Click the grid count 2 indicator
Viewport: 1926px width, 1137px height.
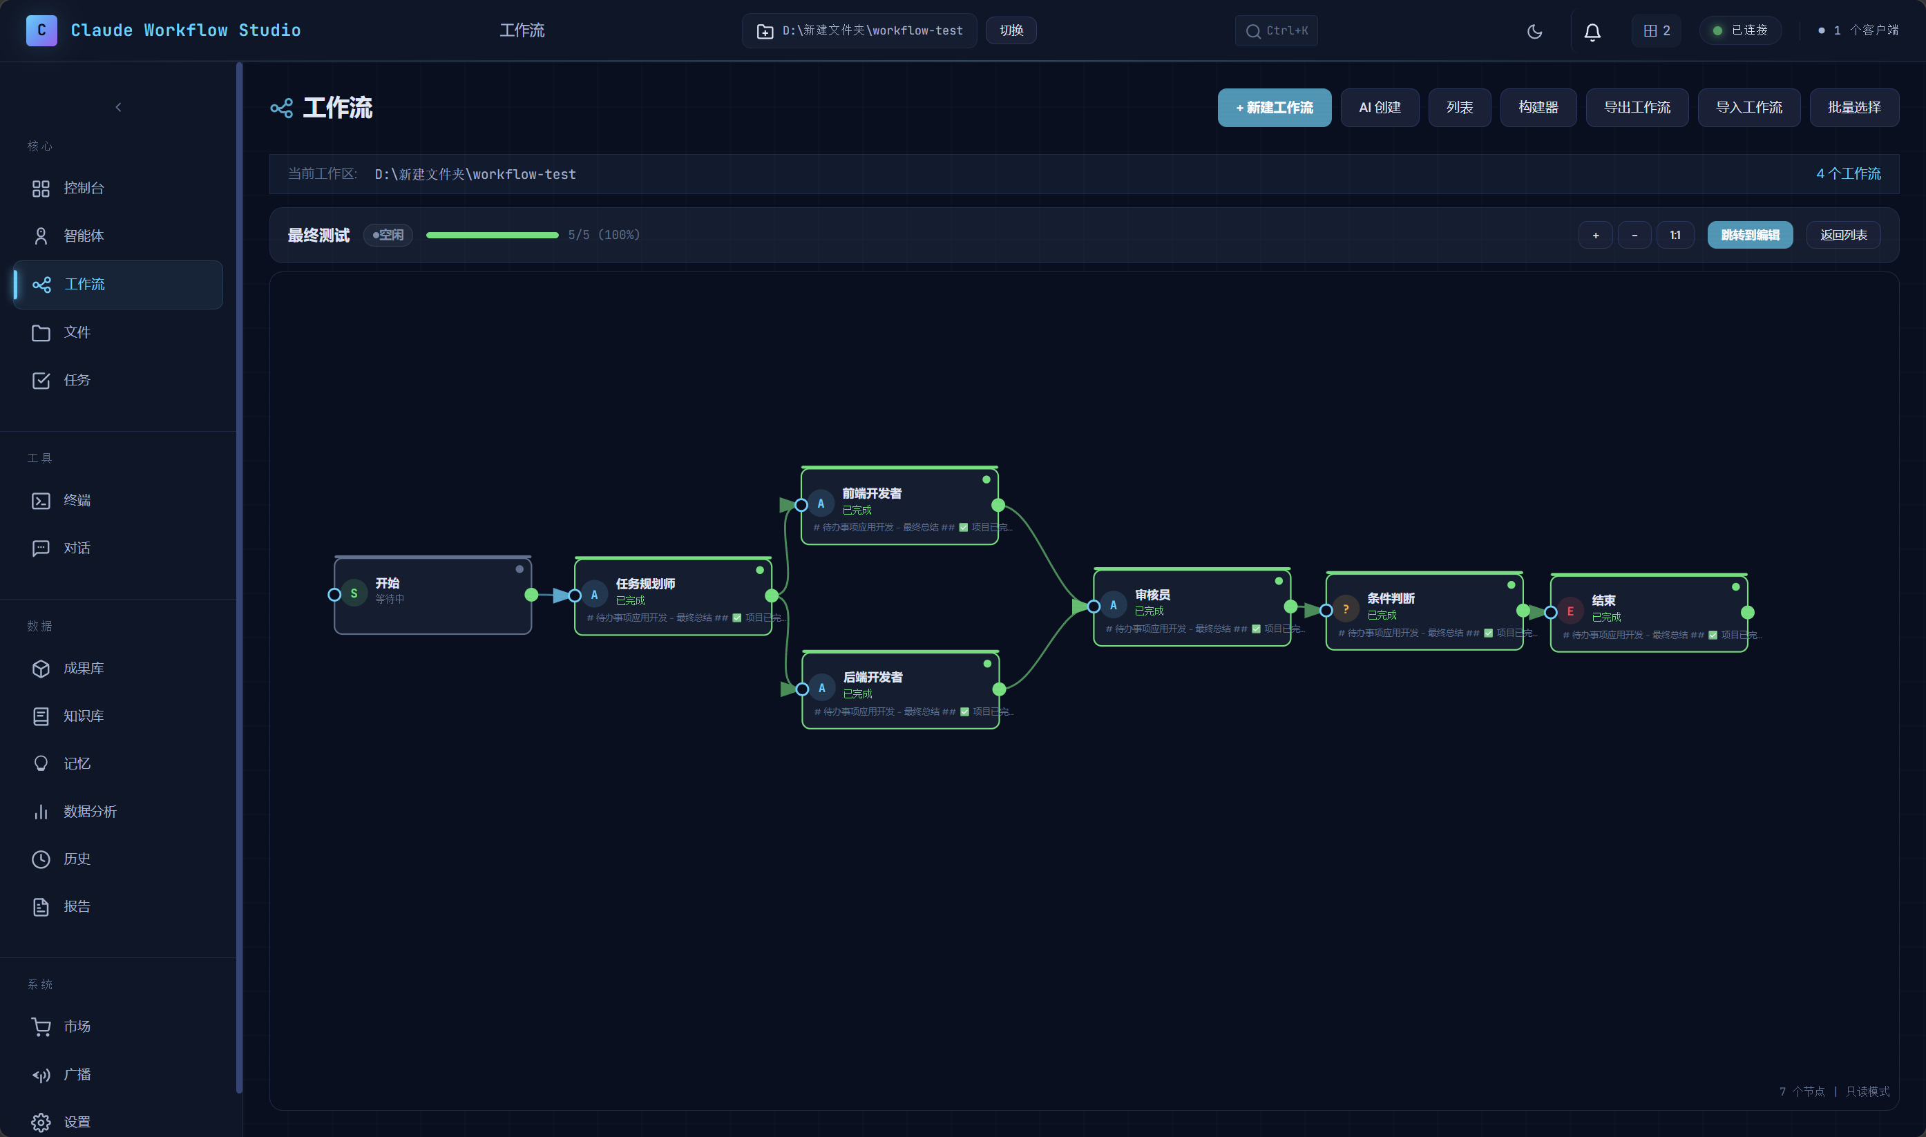pos(1657,30)
